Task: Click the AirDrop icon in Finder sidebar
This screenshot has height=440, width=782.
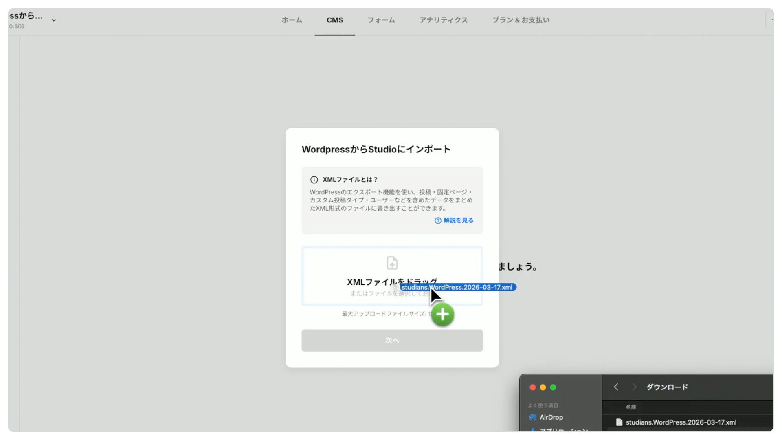Action: tap(533, 417)
